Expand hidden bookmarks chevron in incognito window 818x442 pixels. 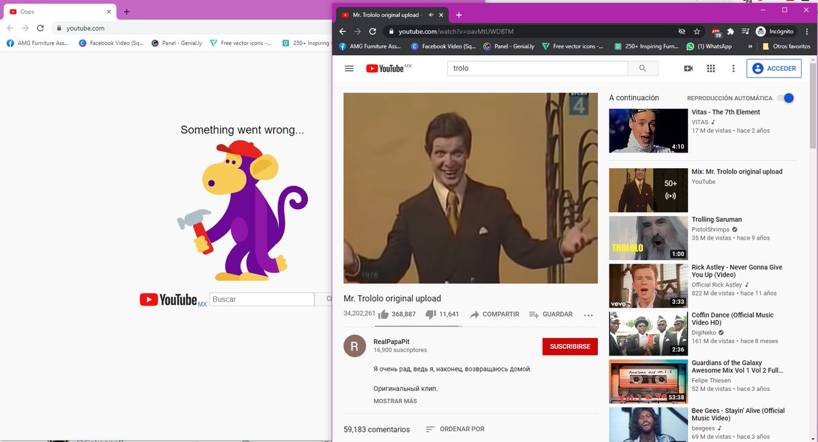click(x=751, y=46)
